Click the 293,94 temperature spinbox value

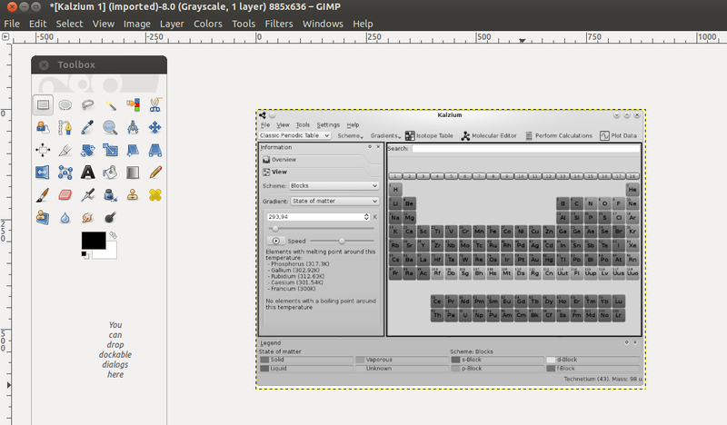click(317, 217)
